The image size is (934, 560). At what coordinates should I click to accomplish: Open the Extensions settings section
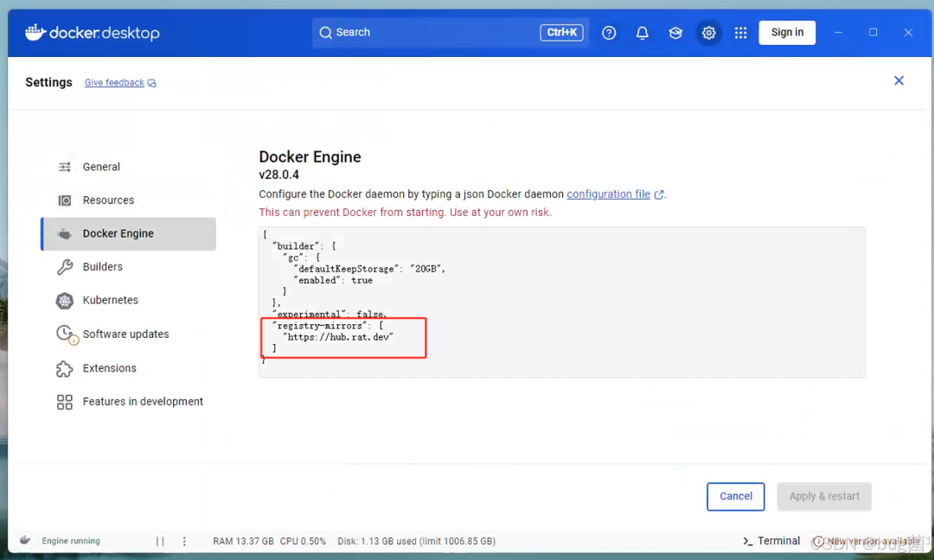(x=128, y=368)
